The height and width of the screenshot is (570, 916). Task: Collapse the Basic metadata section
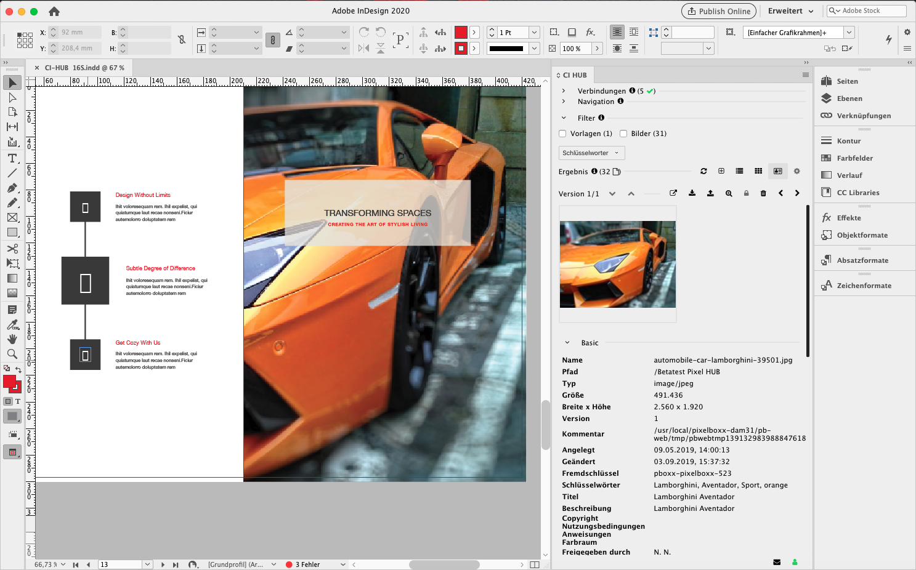click(567, 343)
